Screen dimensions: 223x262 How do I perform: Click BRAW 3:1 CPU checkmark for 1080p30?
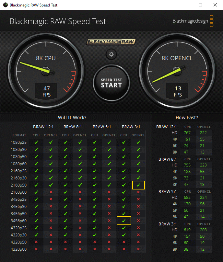(124, 149)
